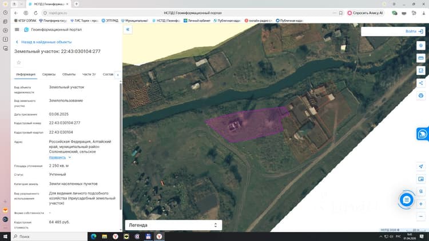Screen dimensions: 429x241
Task: Locate my position with the arrow icon
Action: click(x=421, y=166)
